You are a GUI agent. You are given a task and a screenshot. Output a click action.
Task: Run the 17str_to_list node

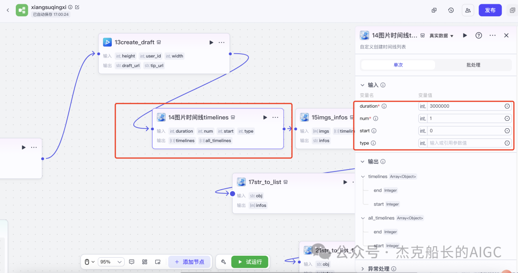345,182
